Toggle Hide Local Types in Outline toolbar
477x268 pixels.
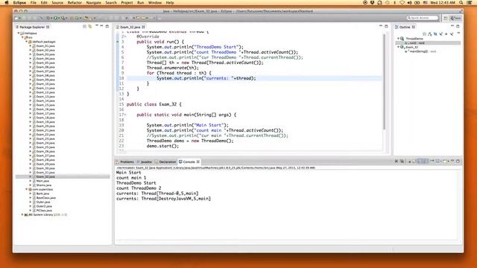(452, 34)
